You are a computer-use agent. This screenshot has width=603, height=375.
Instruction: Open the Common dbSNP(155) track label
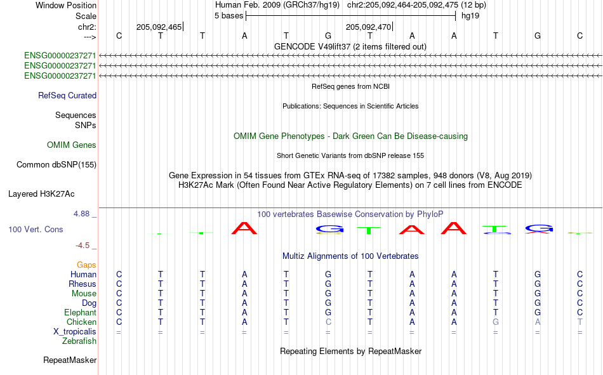(56, 164)
